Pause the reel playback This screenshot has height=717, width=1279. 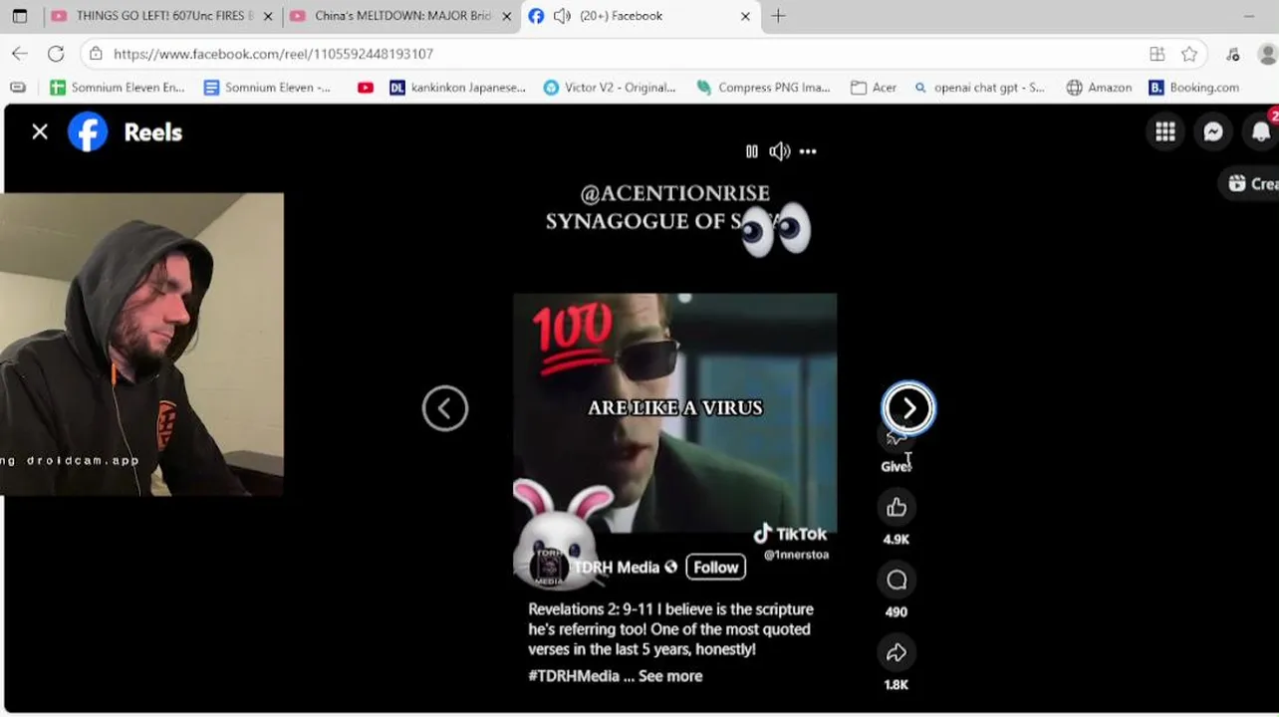(752, 151)
